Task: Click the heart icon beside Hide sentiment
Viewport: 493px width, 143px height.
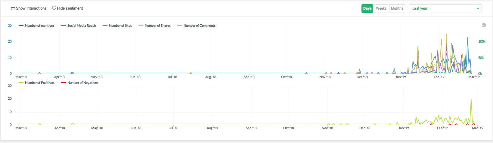Action: [54, 8]
